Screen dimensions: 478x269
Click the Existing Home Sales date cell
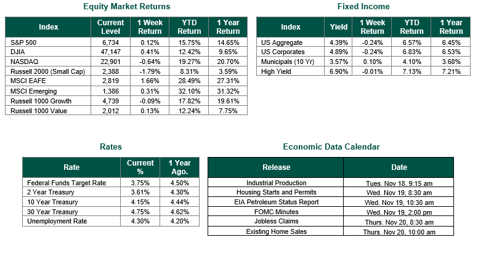click(x=399, y=231)
